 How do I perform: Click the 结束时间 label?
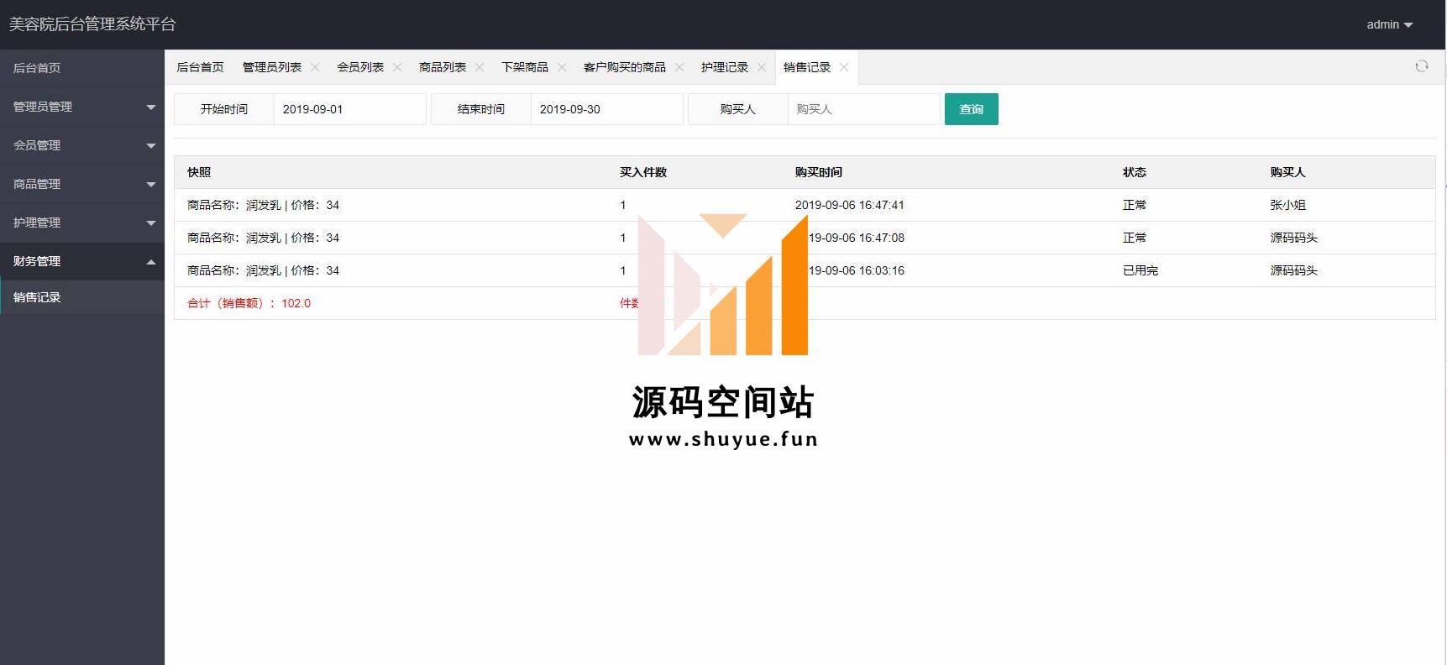pyautogui.click(x=481, y=109)
